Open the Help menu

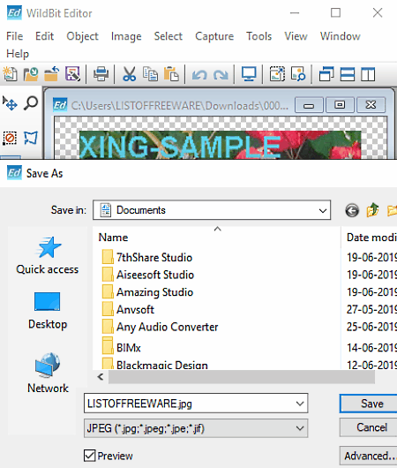tap(18, 54)
